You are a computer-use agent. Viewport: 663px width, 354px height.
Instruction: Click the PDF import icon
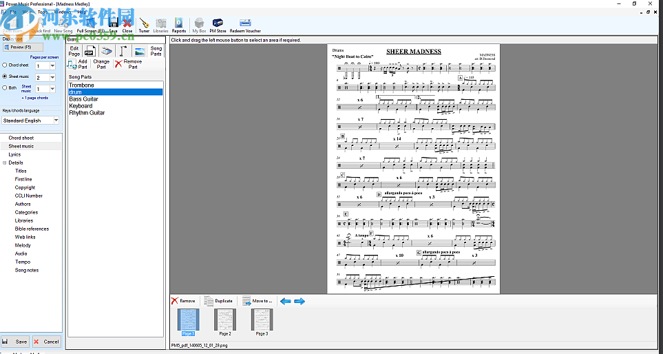tap(90, 51)
